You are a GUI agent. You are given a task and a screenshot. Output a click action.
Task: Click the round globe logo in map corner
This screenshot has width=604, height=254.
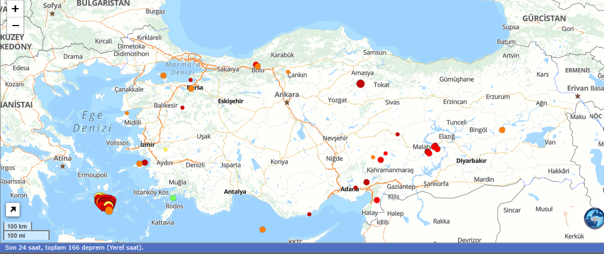[594, 218]
